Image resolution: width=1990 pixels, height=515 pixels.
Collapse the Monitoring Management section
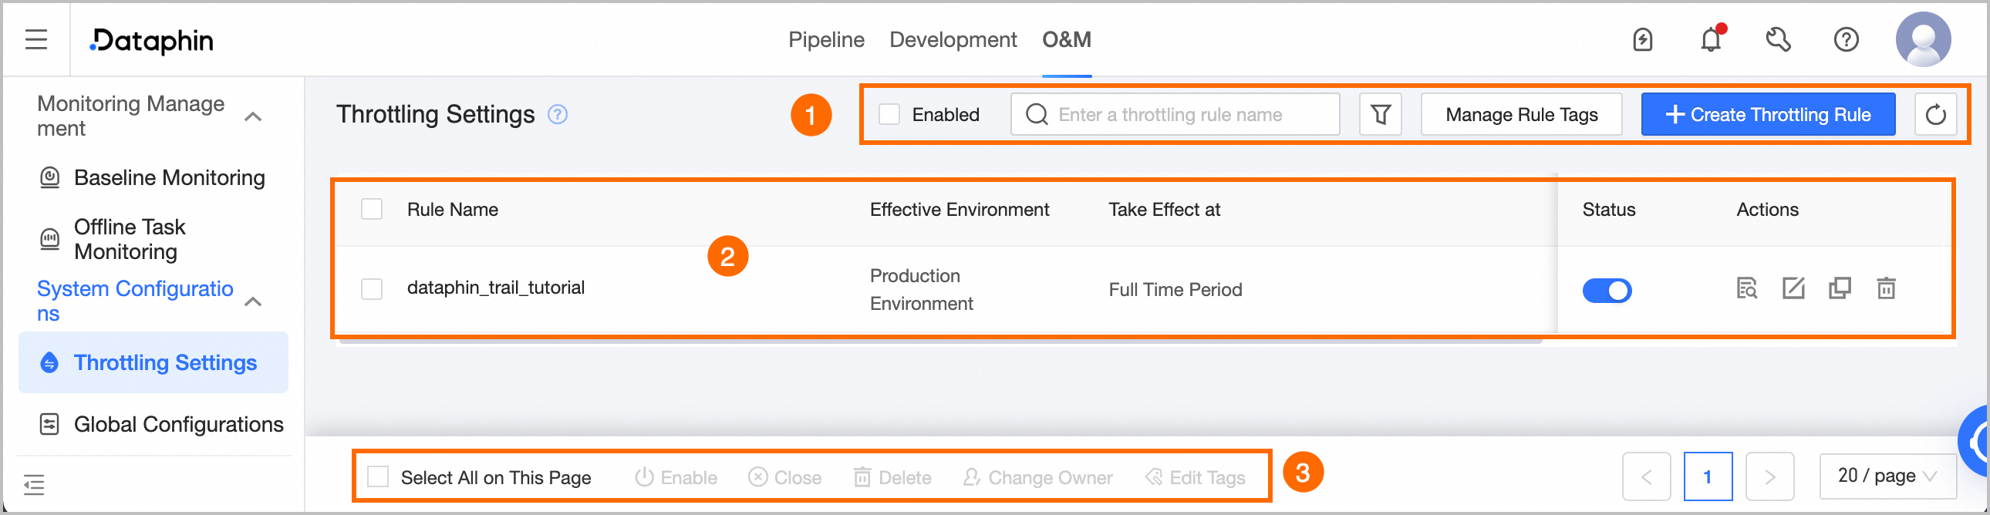coord(253,116)
